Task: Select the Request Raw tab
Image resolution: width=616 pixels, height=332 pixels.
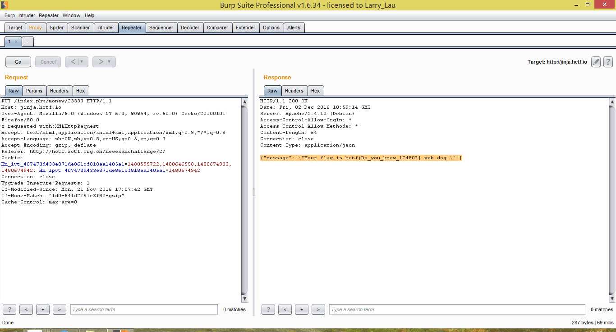Action: pyautogui.click(x=14, y=91)
